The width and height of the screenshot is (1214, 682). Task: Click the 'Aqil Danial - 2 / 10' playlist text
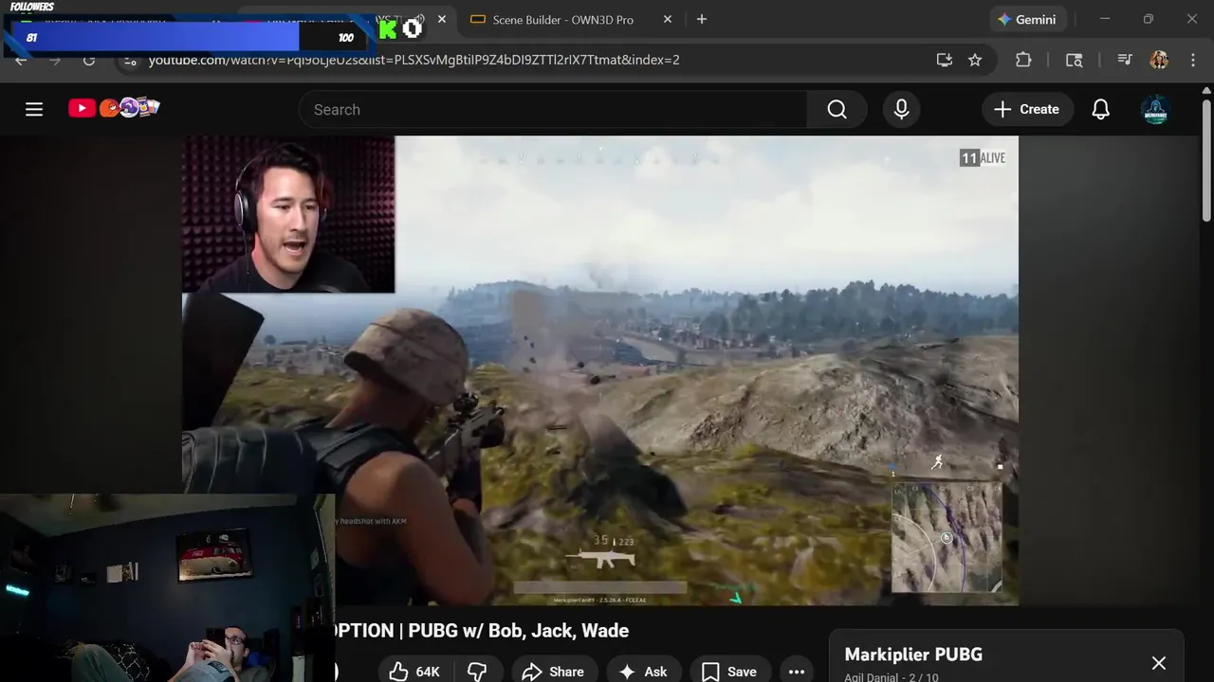click(x=892, y=677)
